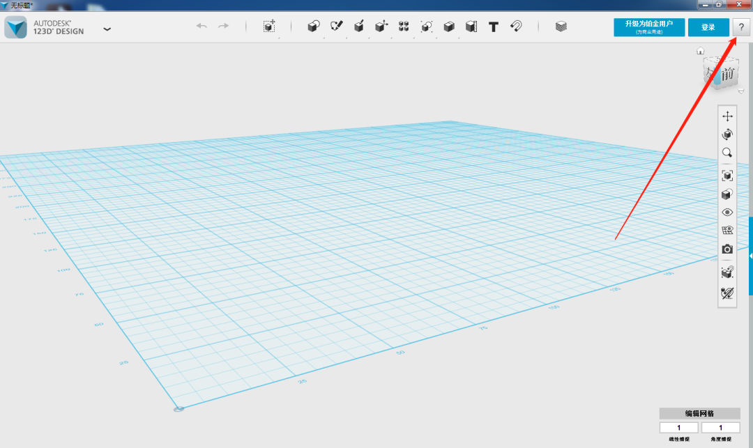Open the Grouping tools menu
This screenshot has height=448, width=753.
(x=427, y=26)
